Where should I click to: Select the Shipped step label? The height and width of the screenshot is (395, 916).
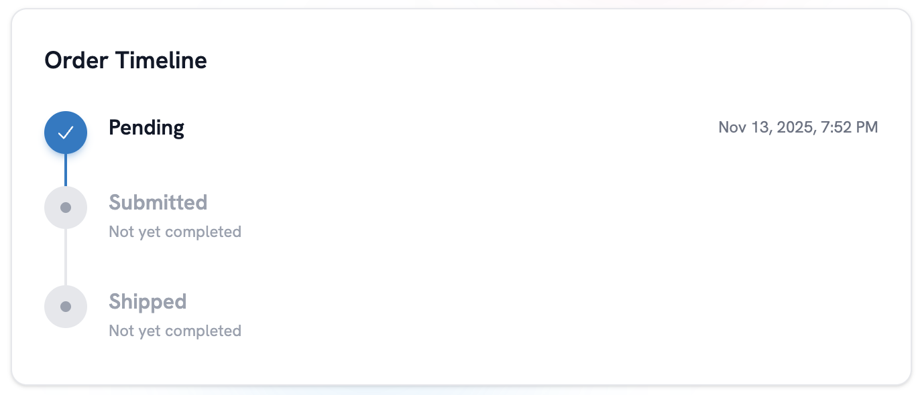click(148, 301)
